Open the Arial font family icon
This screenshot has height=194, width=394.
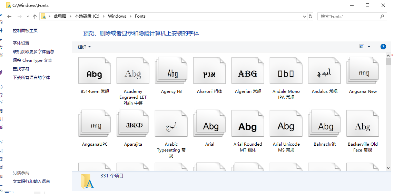tap(209, 123)
